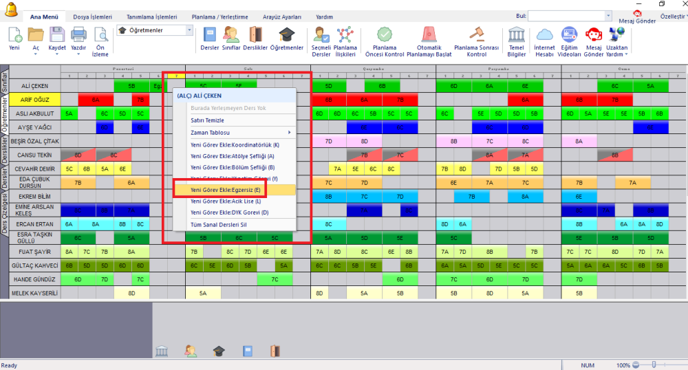This screenshot has width=688, height=370.
Task: Select the Derslikler vertical side tab
Action: point(4,149)
